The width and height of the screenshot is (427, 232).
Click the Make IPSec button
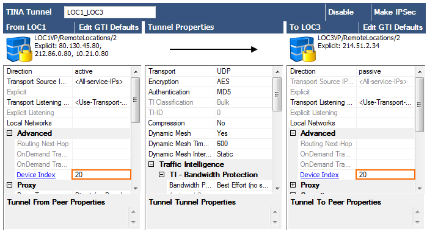pos(395,12)
